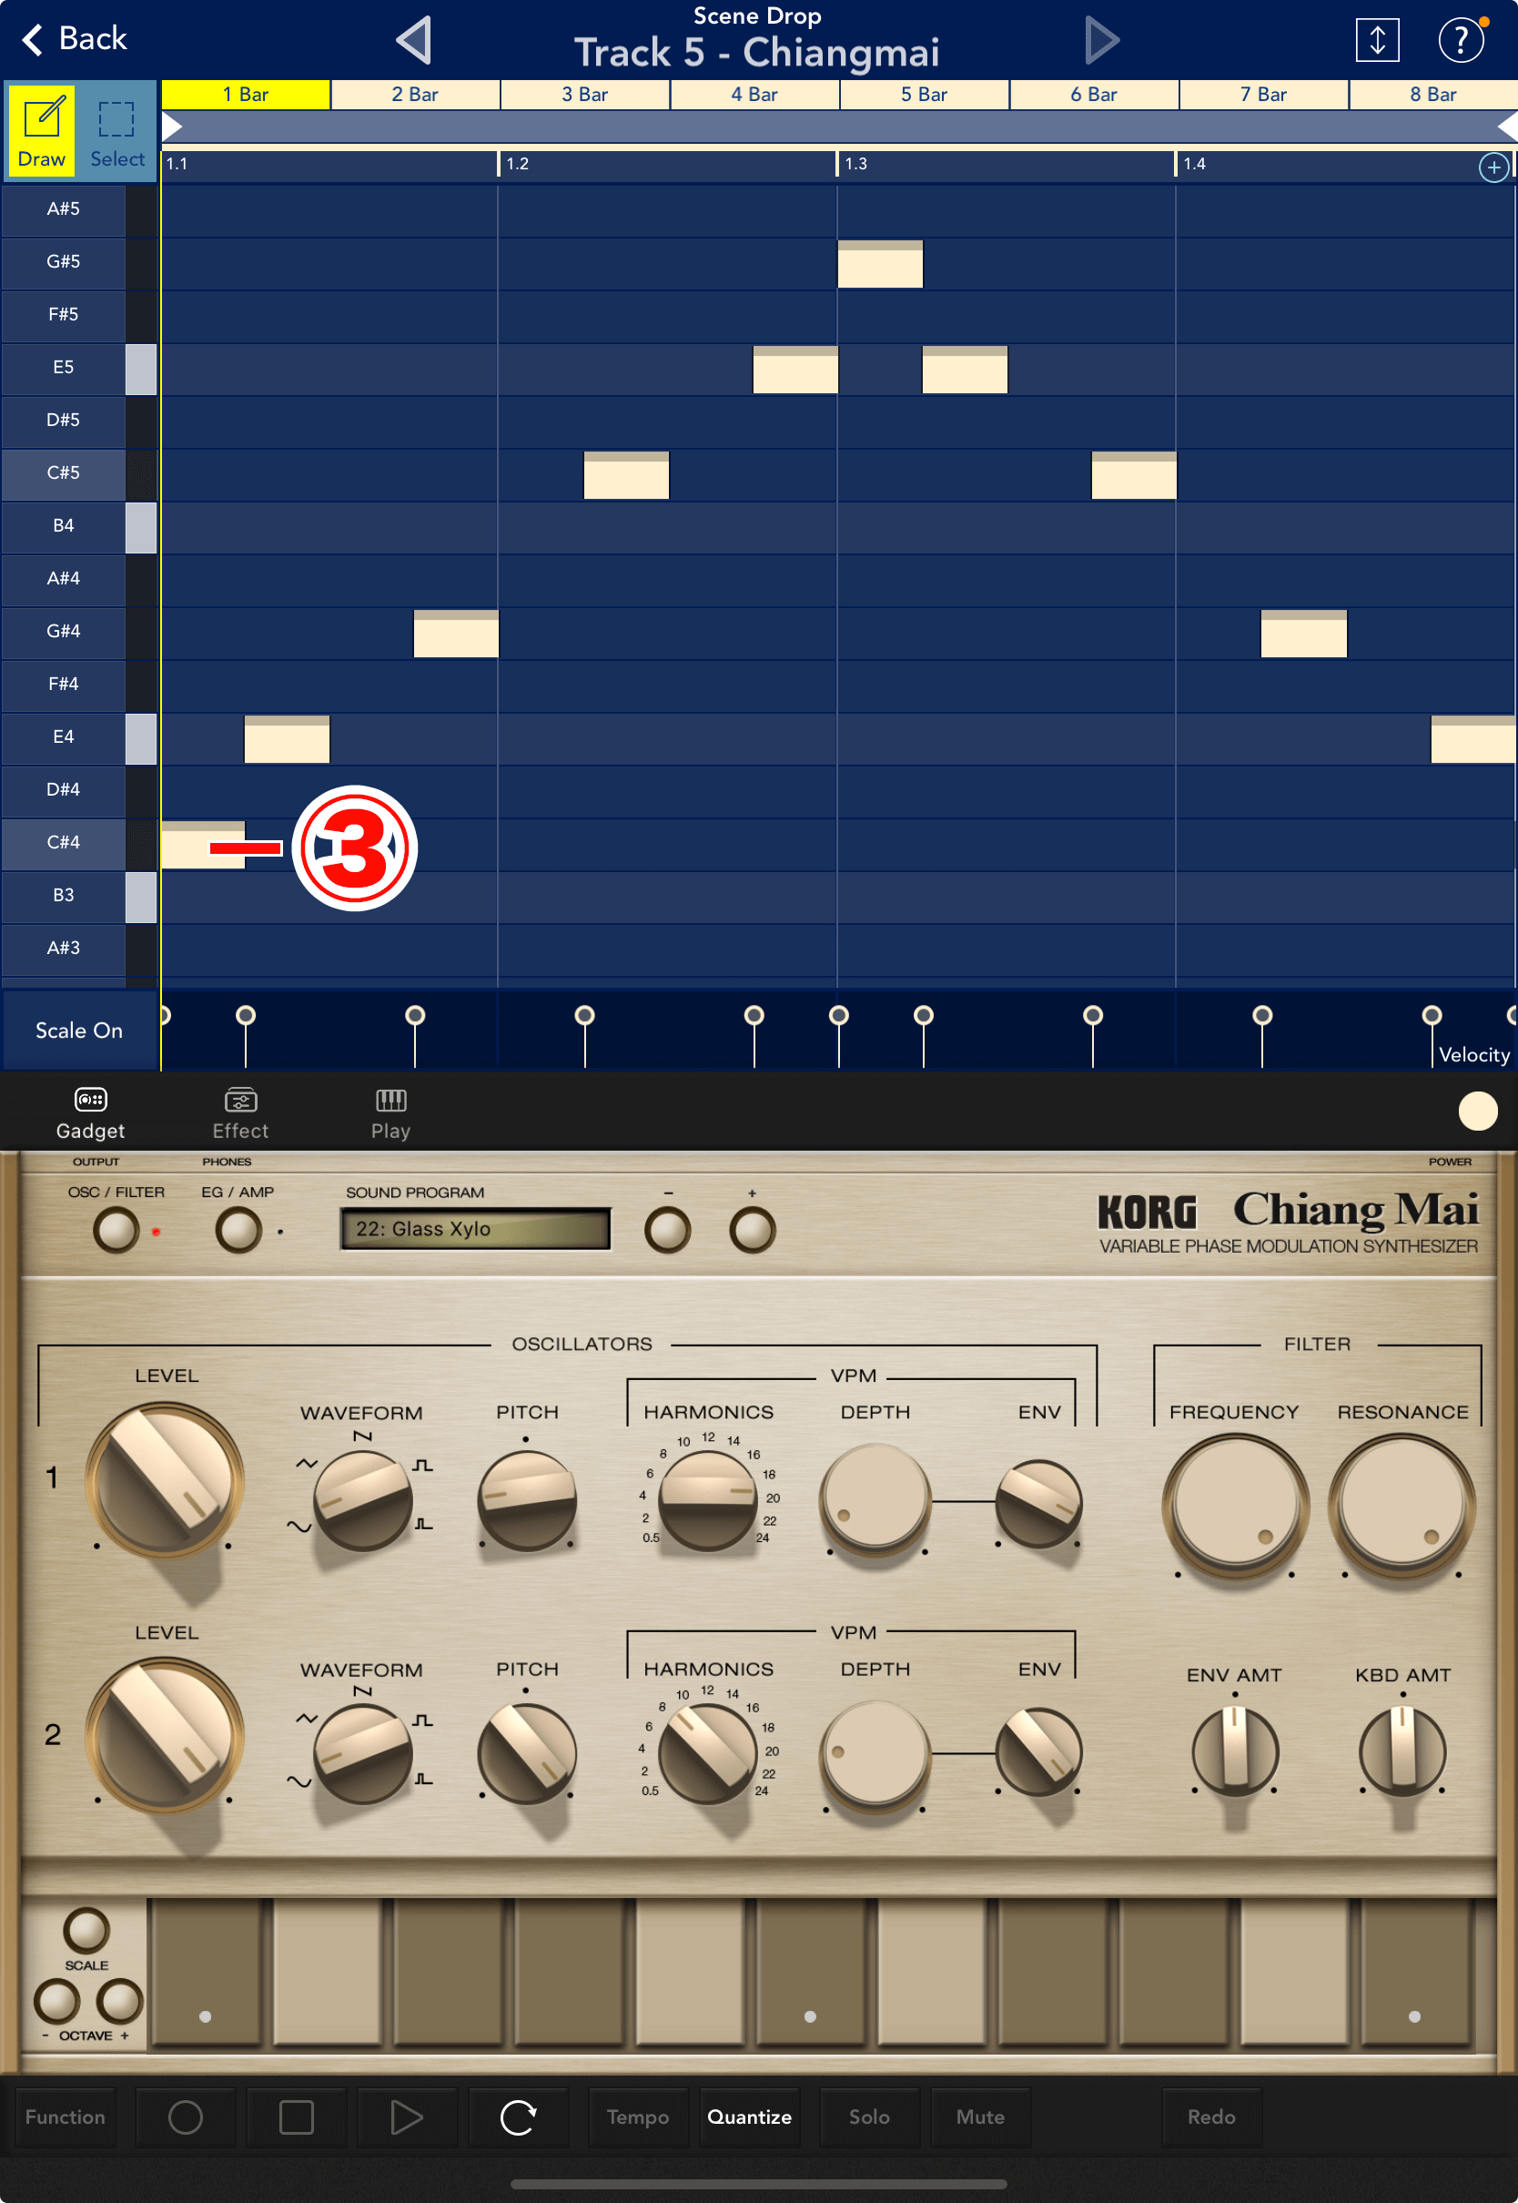
Task: Open the Play keyboard tab
Action: (x=391, y=1113)
